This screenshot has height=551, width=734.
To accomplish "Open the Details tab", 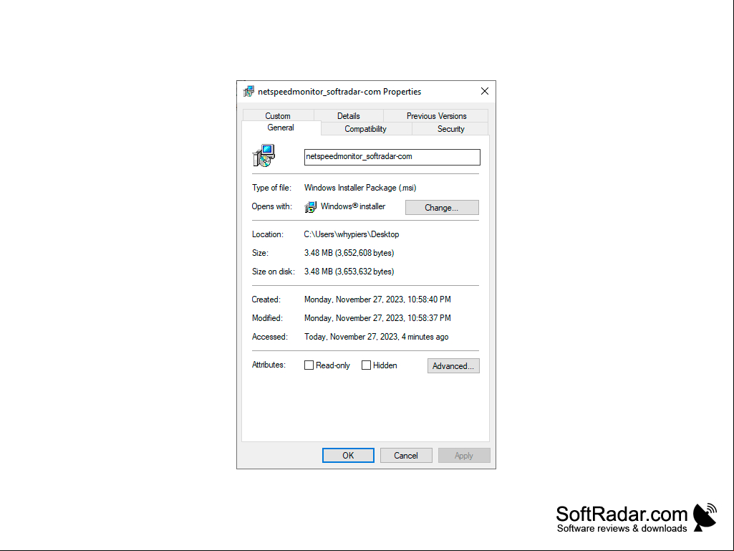I will (349, 116).
